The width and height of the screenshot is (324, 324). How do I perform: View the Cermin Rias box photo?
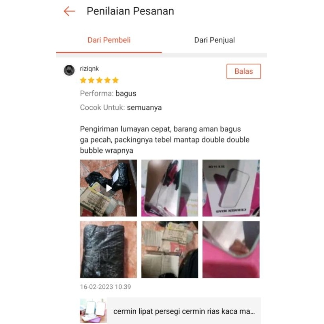pos(231,188)
